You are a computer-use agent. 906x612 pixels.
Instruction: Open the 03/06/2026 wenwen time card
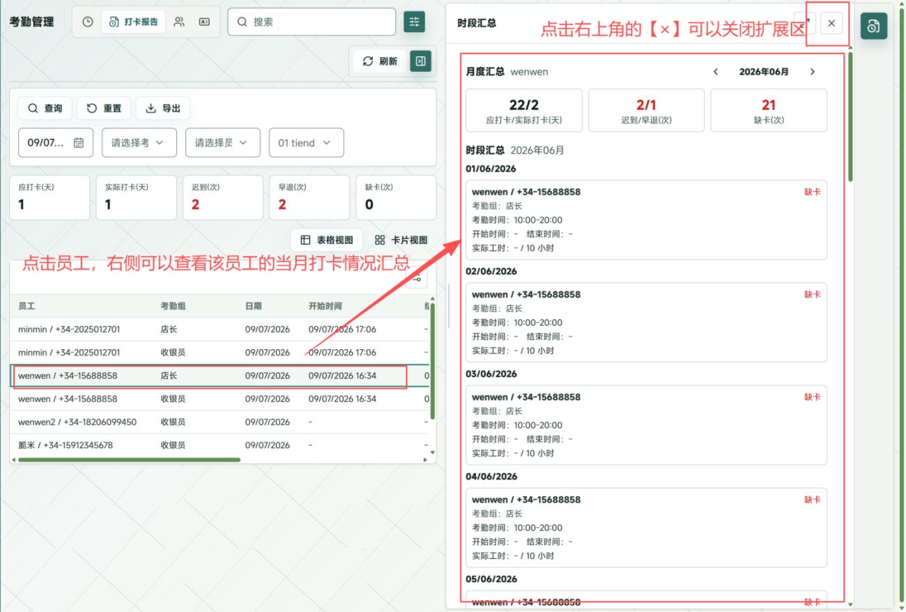point(646,424)
